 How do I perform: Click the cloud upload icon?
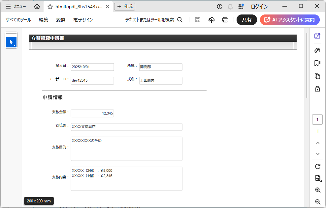pyautogui.click(x=212, y=20)
